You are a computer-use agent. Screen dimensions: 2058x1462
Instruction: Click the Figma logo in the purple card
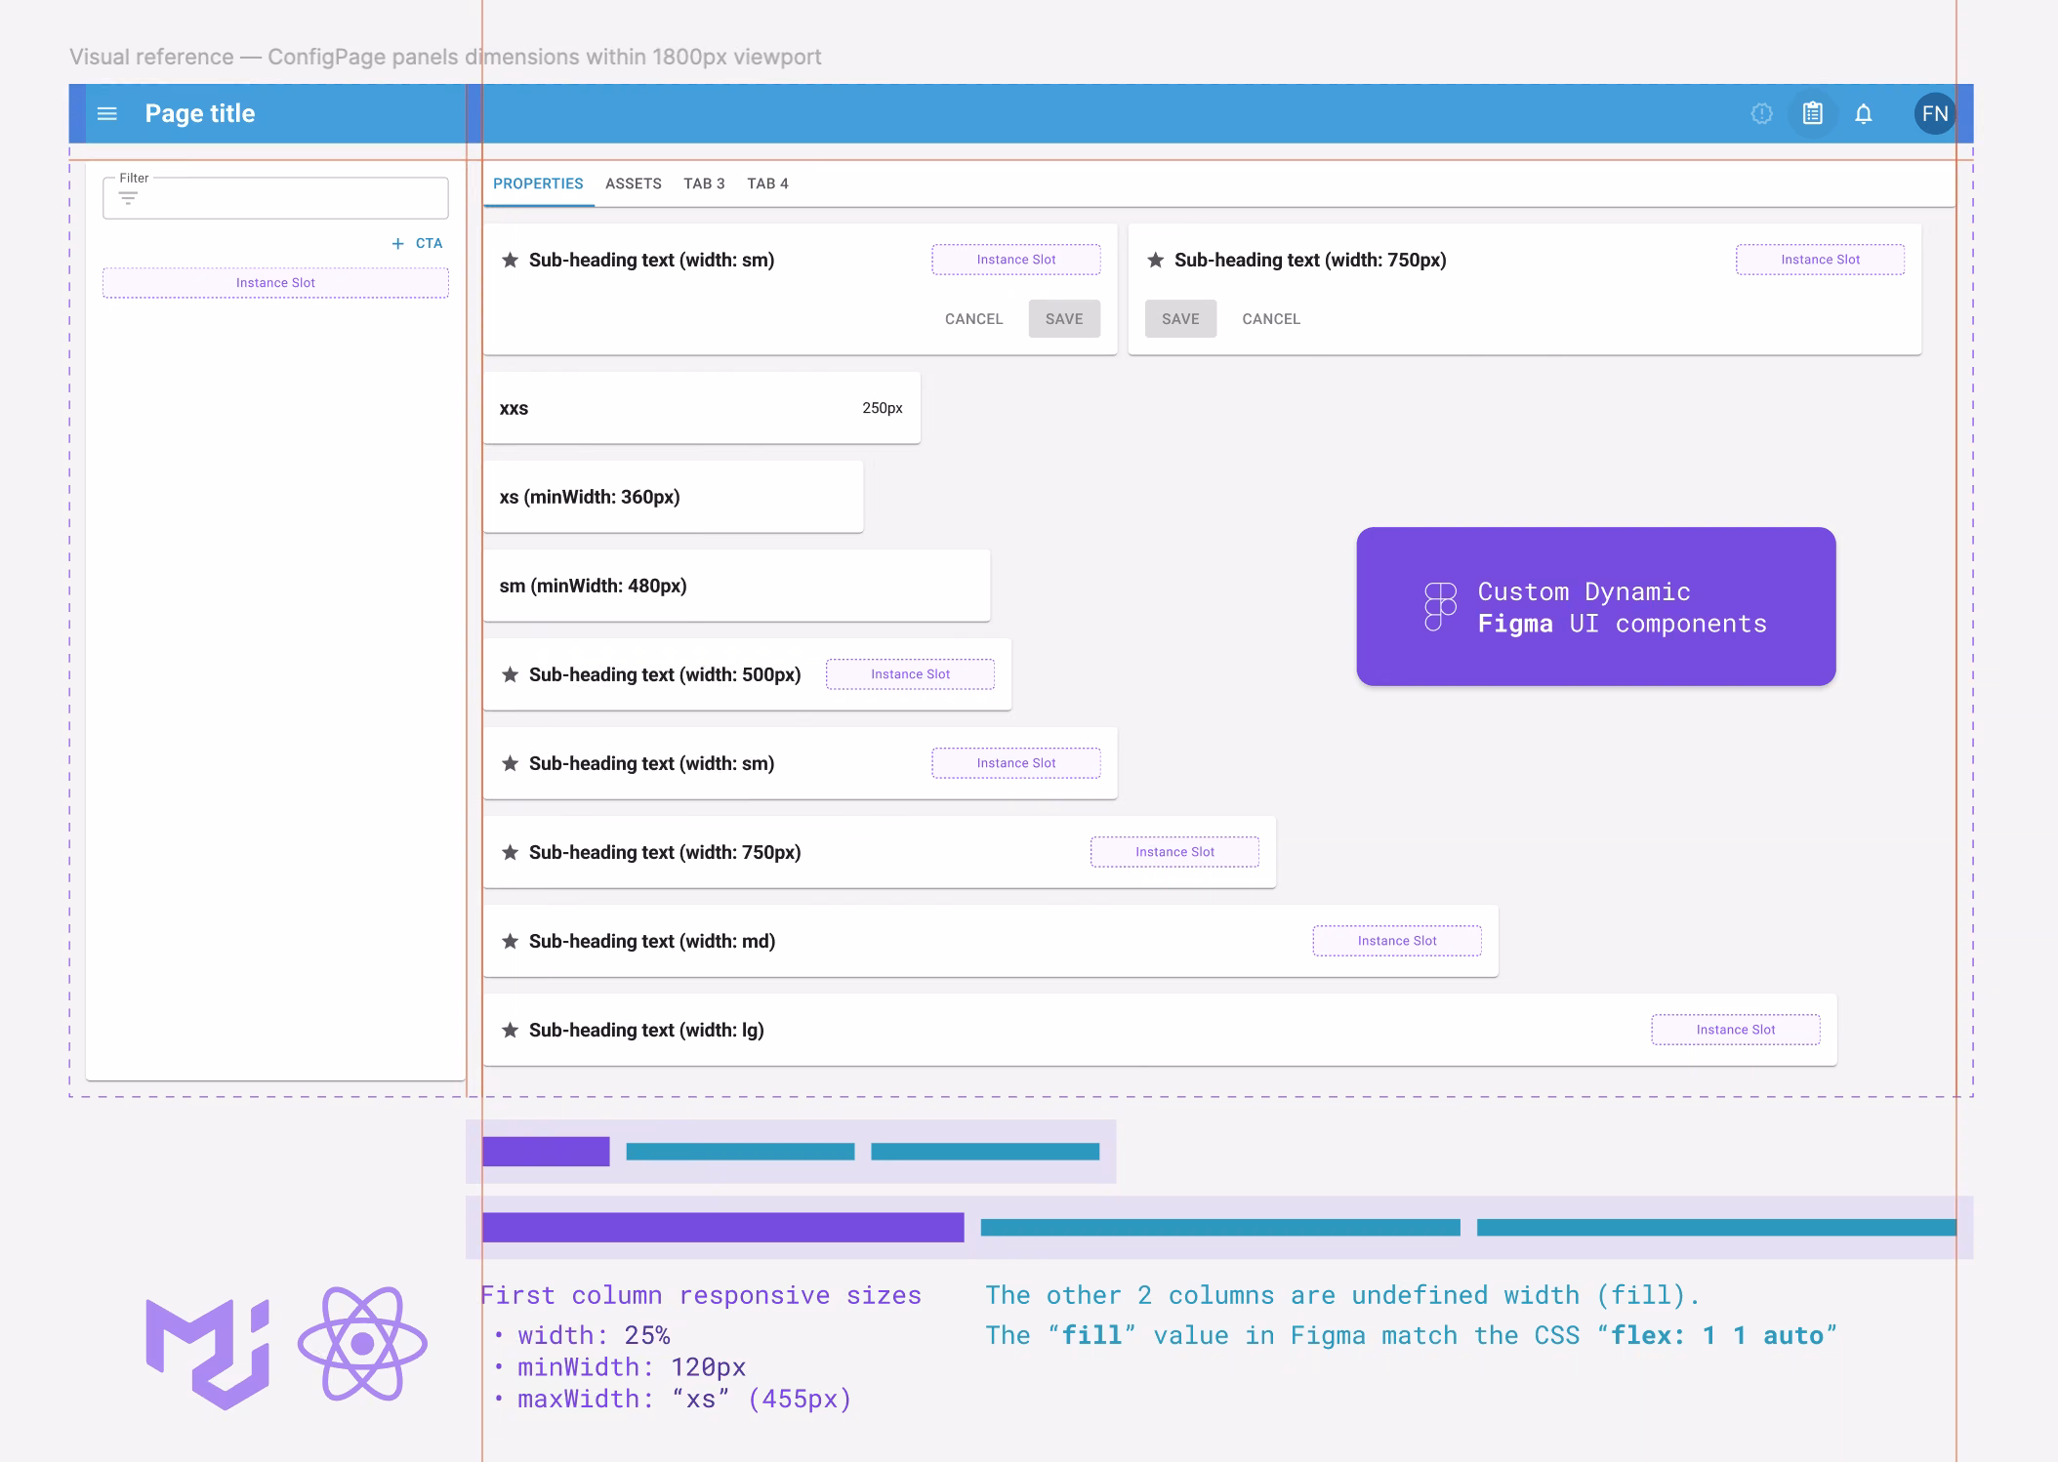pyautogui.click(x=1440, y=607)
